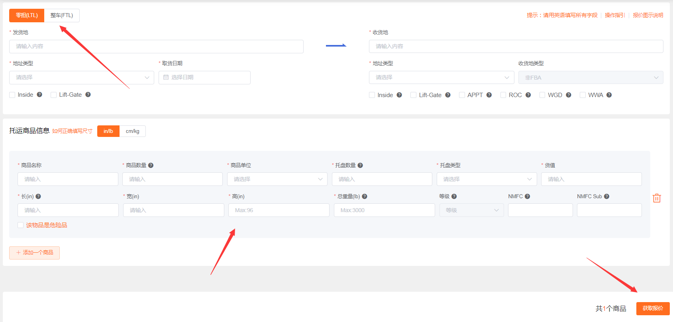Tick the 该物品是危险品 checkbox
673x322 pixels.
20,225
